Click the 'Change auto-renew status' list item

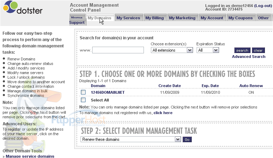click(x=30, y=64)
